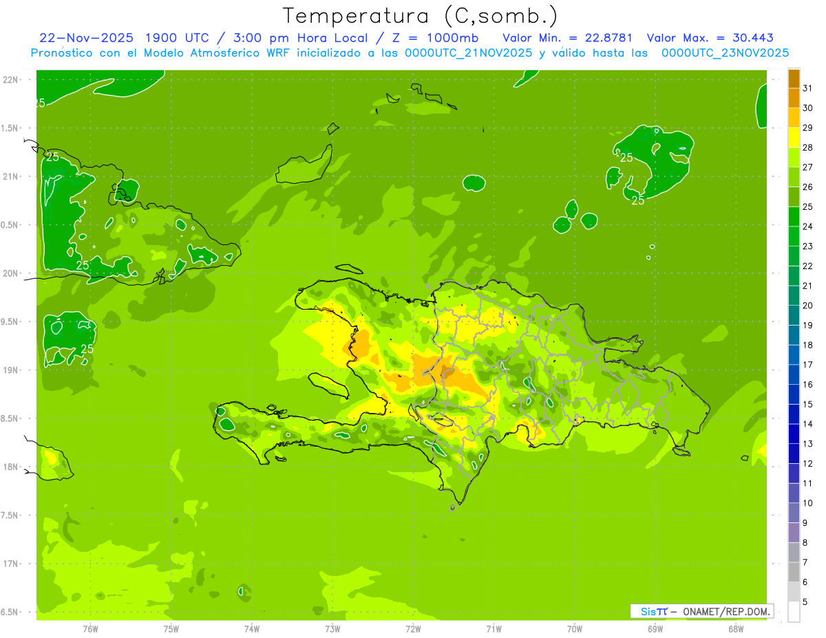The width and height of the screenshot is (826, 638).
Task: Click the '19N' latitude label
Action: coord(11,370)
